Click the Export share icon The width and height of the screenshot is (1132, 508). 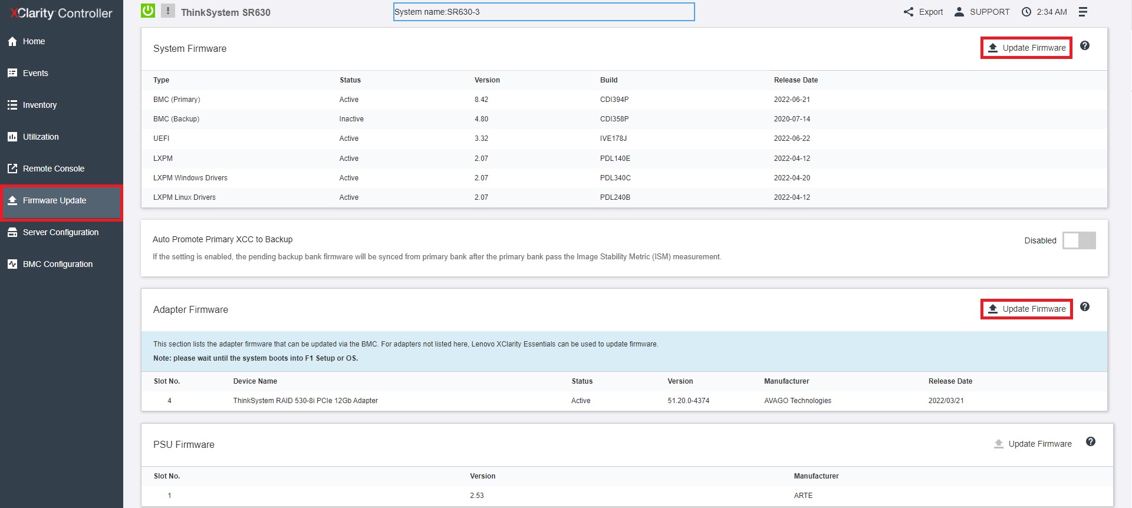909,12
